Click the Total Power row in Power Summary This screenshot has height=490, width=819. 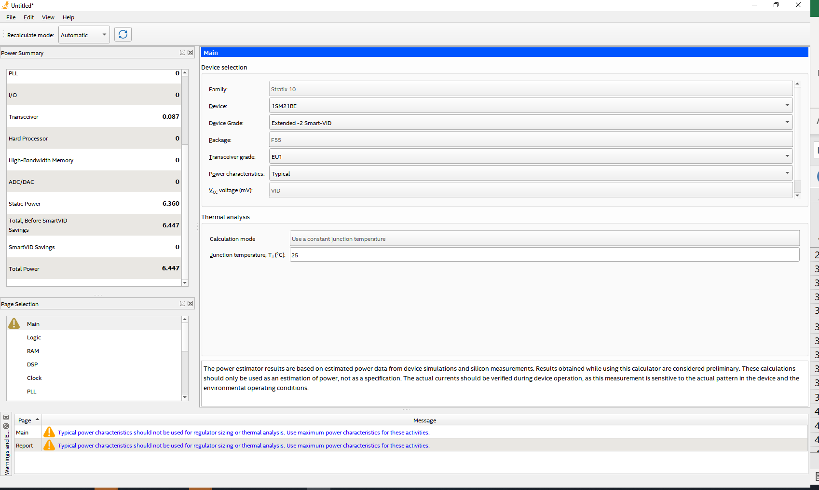coord(94,268)
